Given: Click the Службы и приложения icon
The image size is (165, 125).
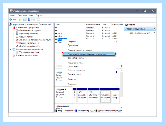Looking at the screenshot, I should point(14,55).
